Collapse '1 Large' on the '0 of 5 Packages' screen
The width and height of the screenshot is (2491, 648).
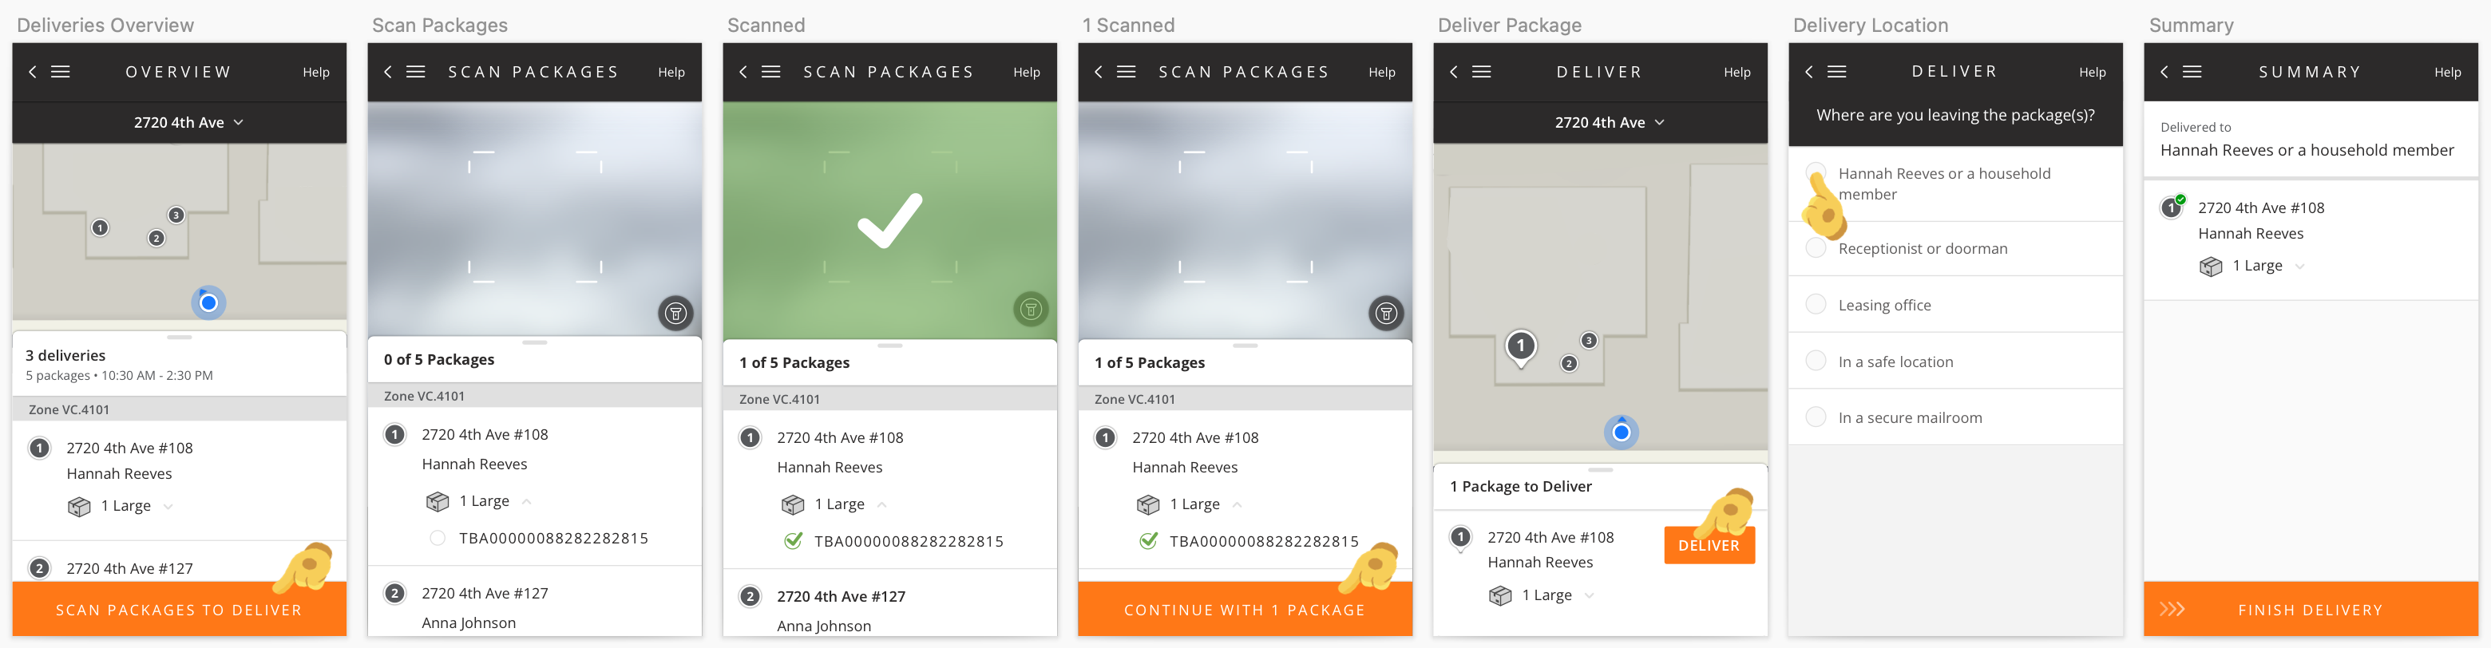(x=527, y=501)
